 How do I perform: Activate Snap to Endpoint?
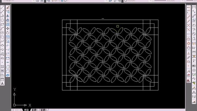(188, 17)
